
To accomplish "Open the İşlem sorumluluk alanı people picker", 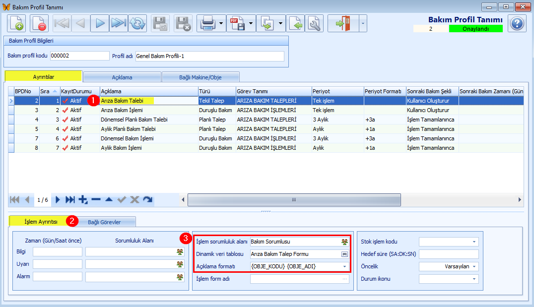I will pyautogui.click(x=344, y=242).
